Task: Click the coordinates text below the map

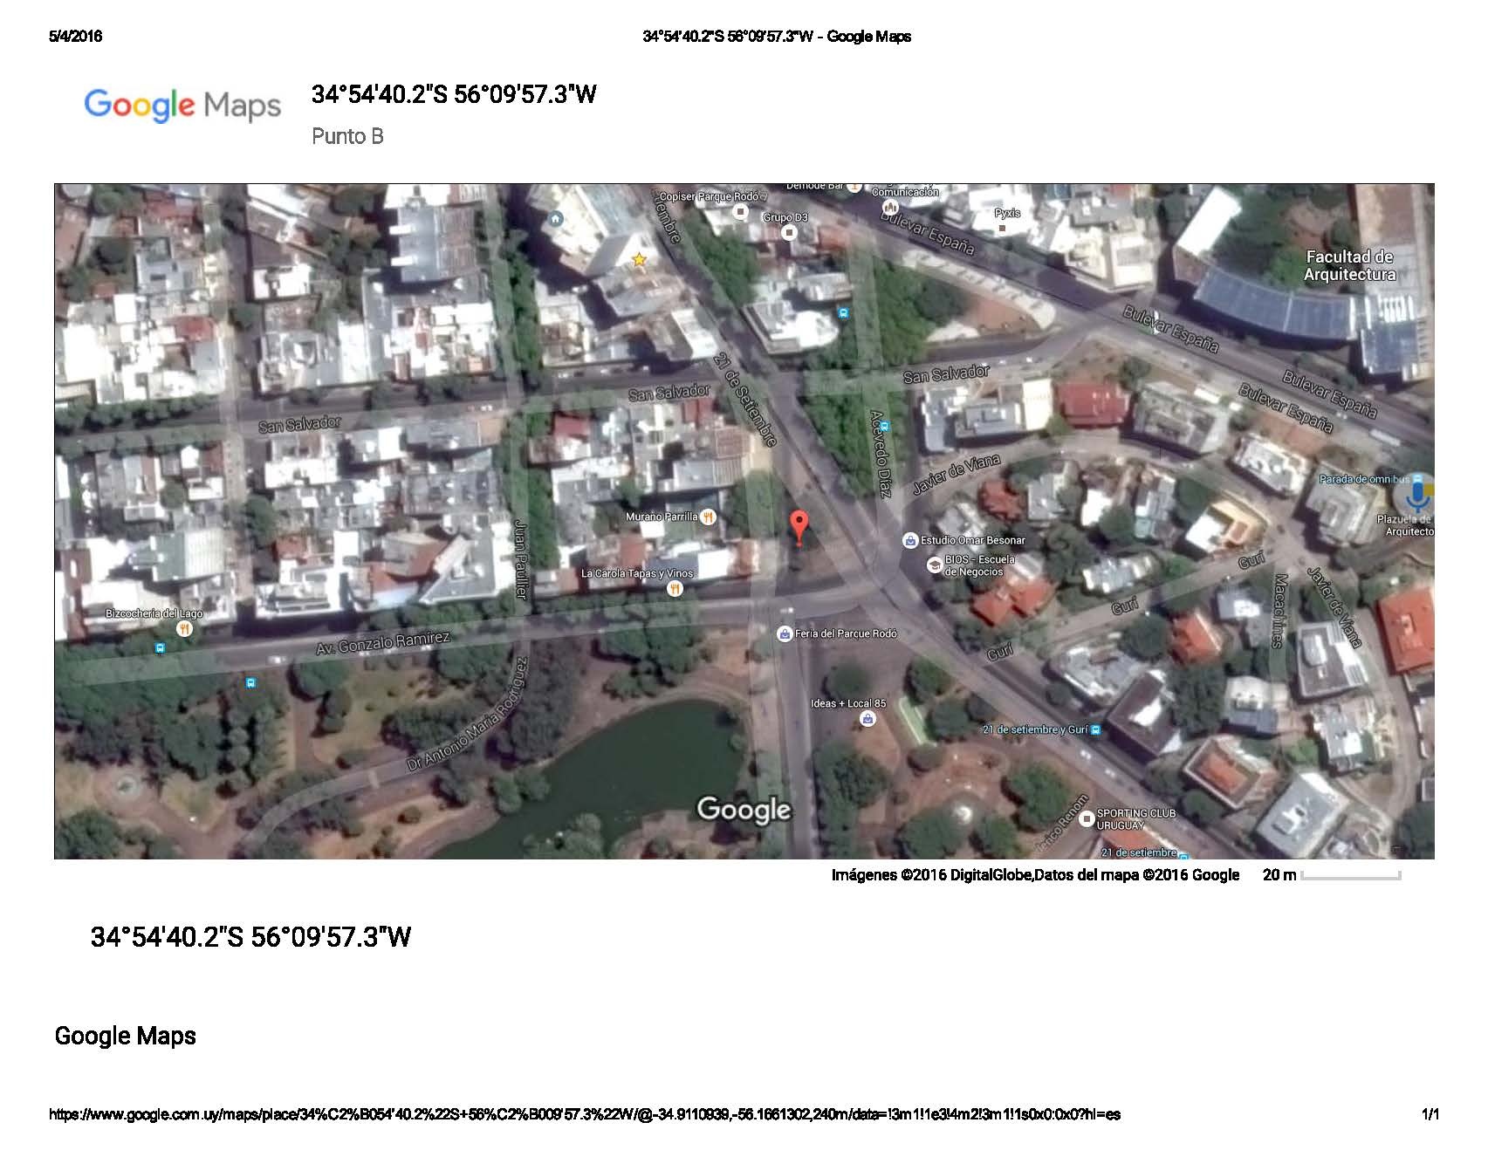Action: pos(250,937)
